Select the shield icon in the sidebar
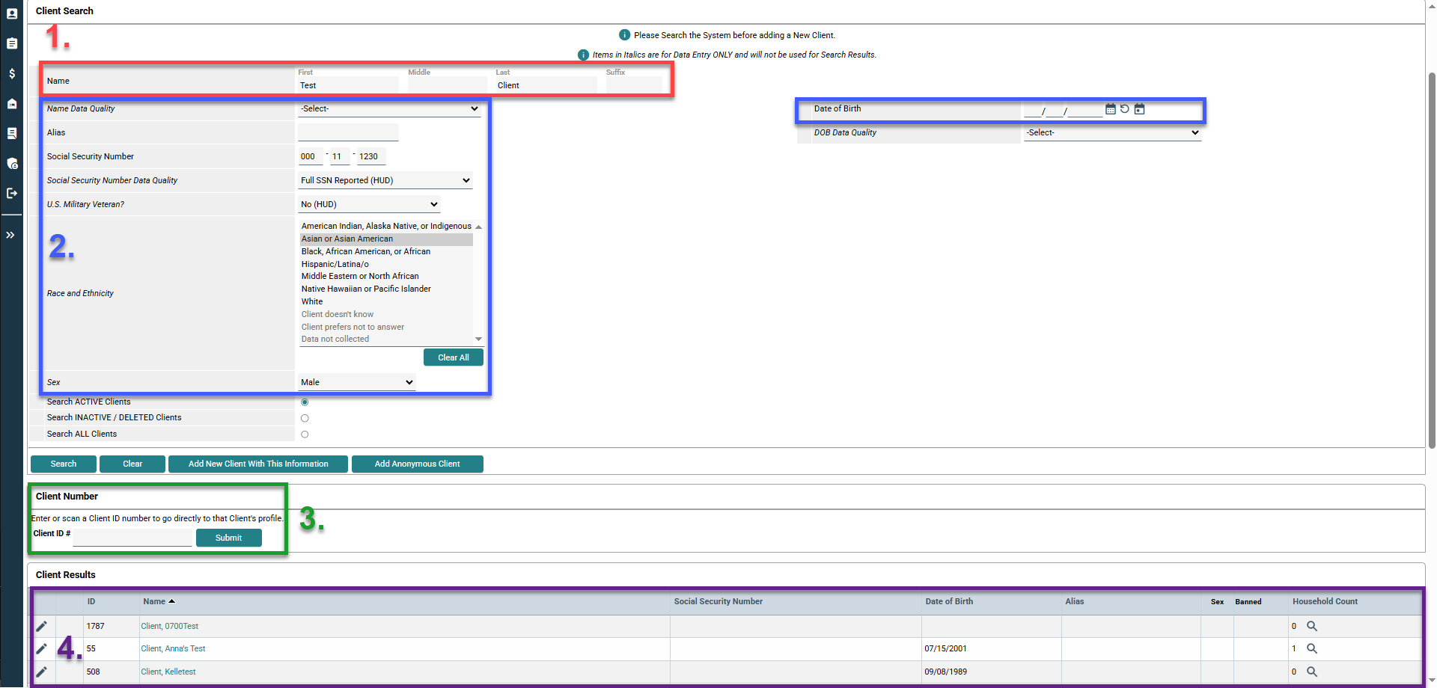Image resolution: width=1437 pixels, height=688 pixels. pyautogui.click(x=11, y=164)
